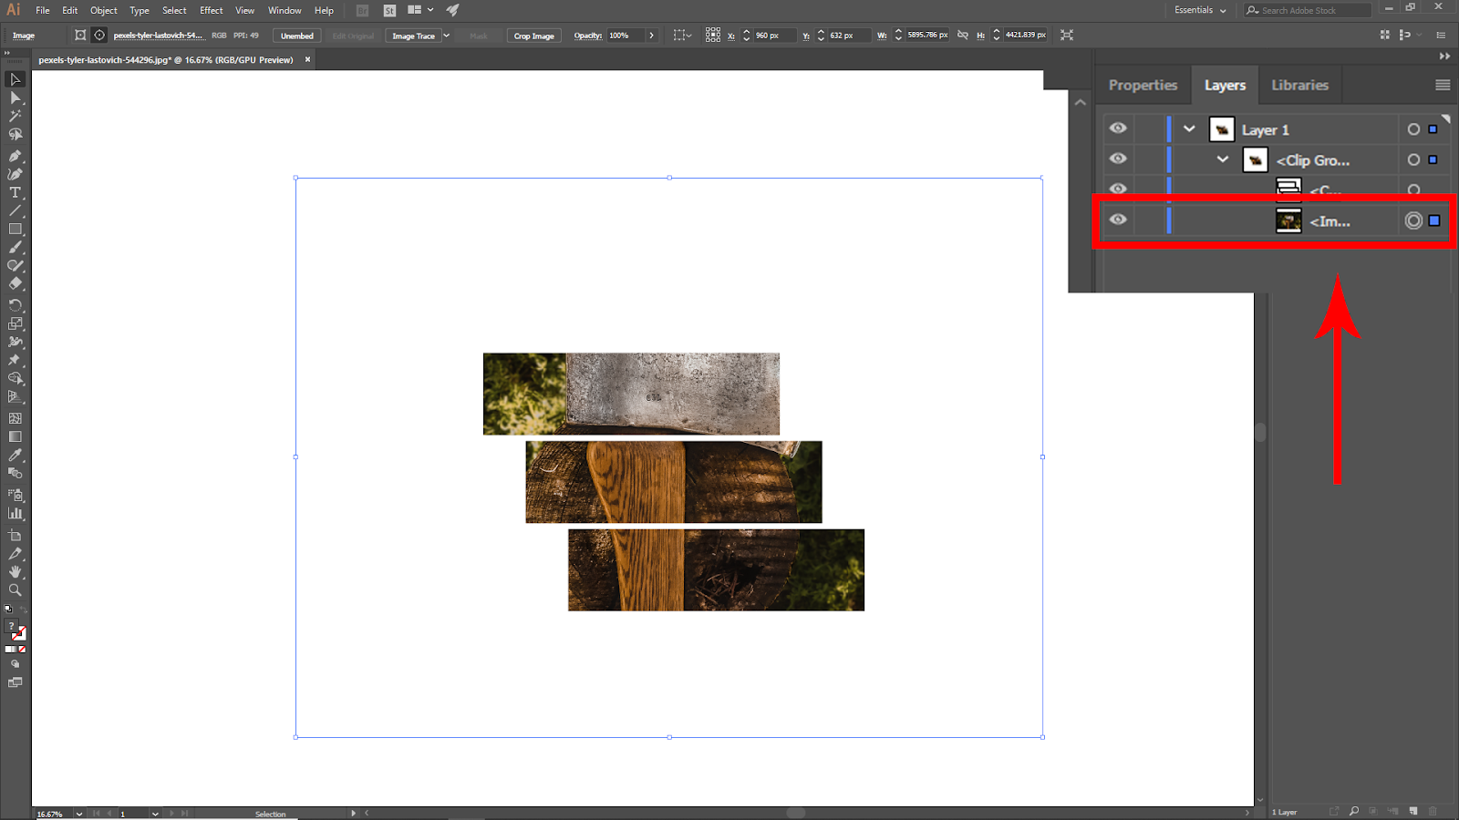
Task: Collapse the Clip Group chevron
Action: [1223, 159]
